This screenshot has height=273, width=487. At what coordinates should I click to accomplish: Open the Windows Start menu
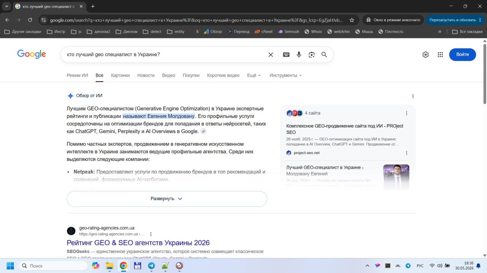pos(10,266)
